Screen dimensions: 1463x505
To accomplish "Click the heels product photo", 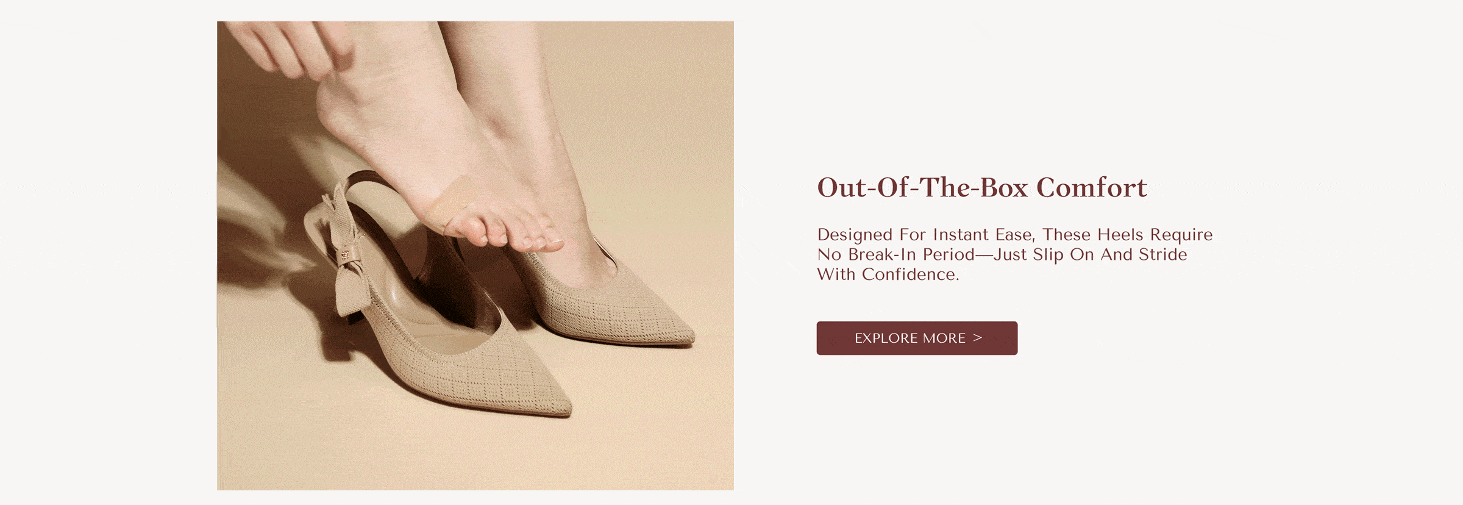I will [x=475, y=256].
